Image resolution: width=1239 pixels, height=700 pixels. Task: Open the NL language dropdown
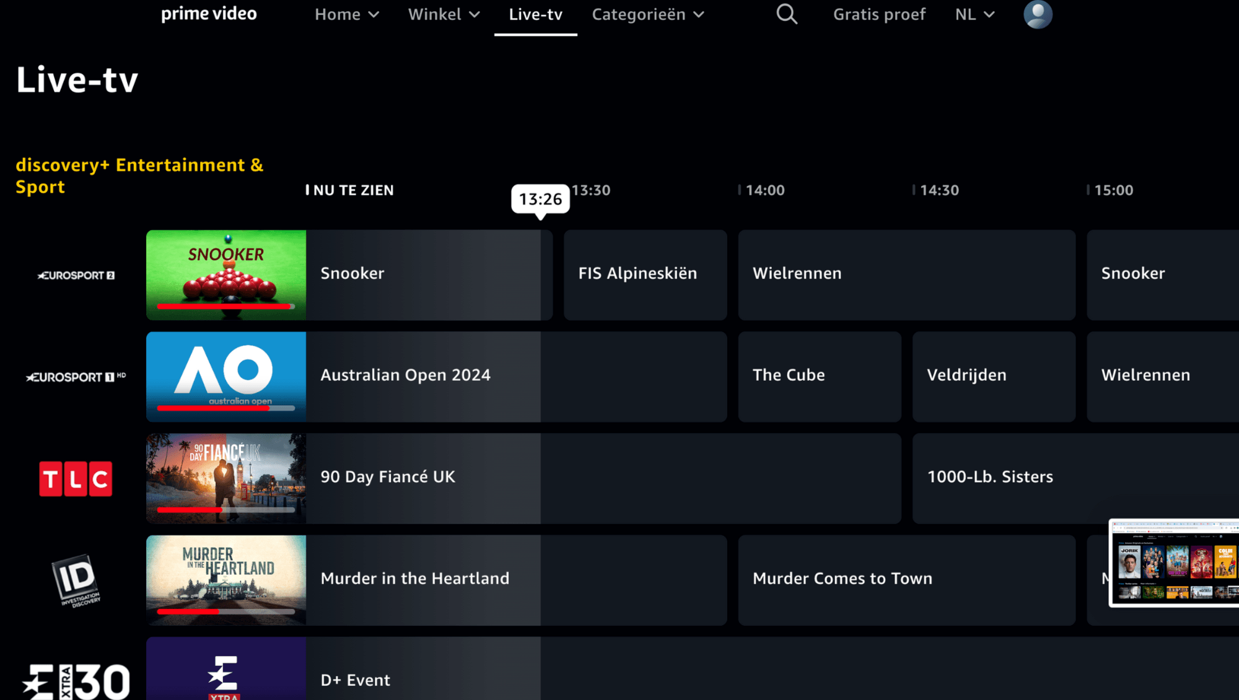tap(974, 14)
